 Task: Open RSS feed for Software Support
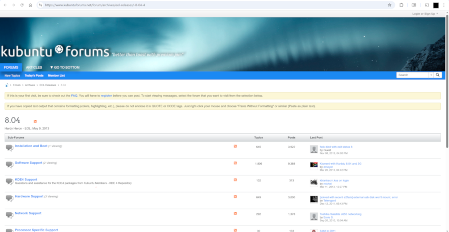click(235, 163)
